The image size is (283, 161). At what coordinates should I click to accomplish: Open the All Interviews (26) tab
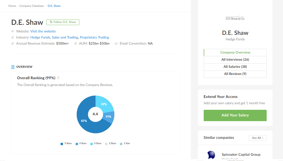pyautogui.click(x=235, y=60)
